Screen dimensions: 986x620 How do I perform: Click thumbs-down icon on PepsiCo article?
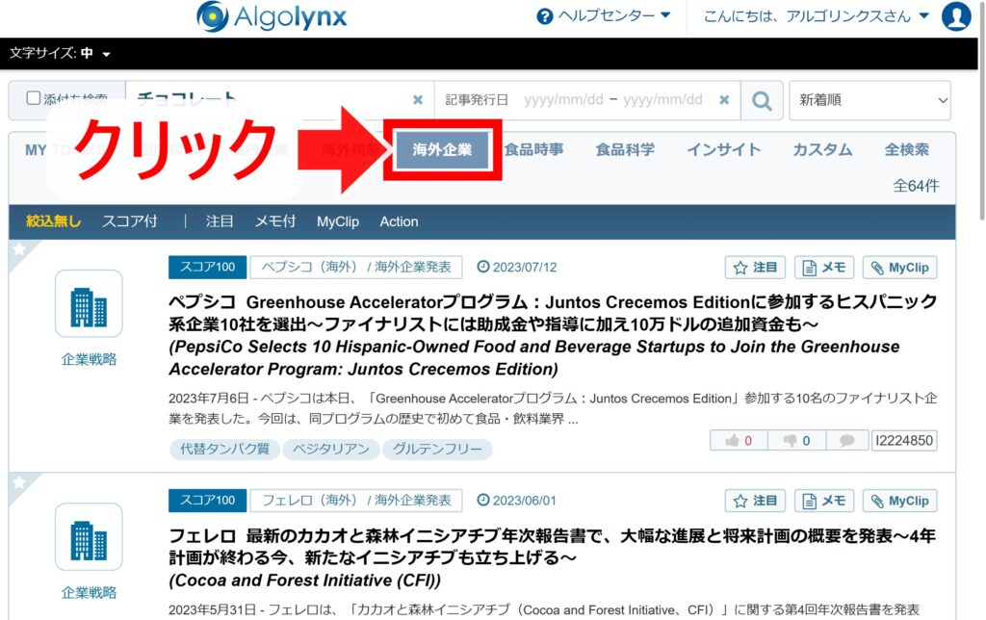click(797, 441)
